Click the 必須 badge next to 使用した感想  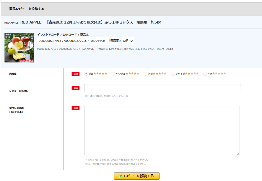pos(76,108)
